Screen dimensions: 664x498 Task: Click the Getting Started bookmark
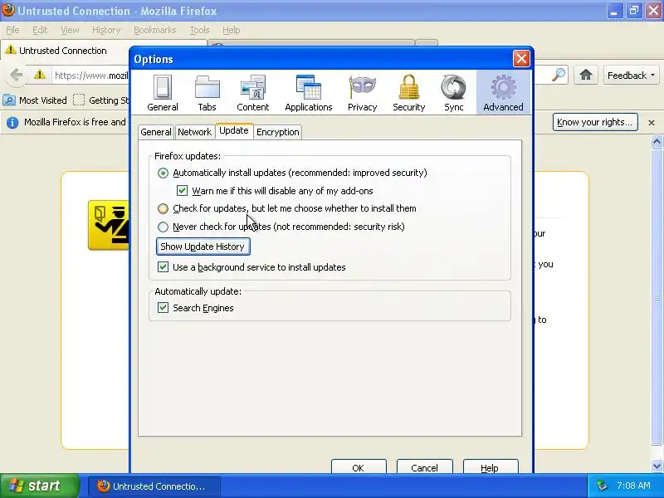[x=101, y=100]
